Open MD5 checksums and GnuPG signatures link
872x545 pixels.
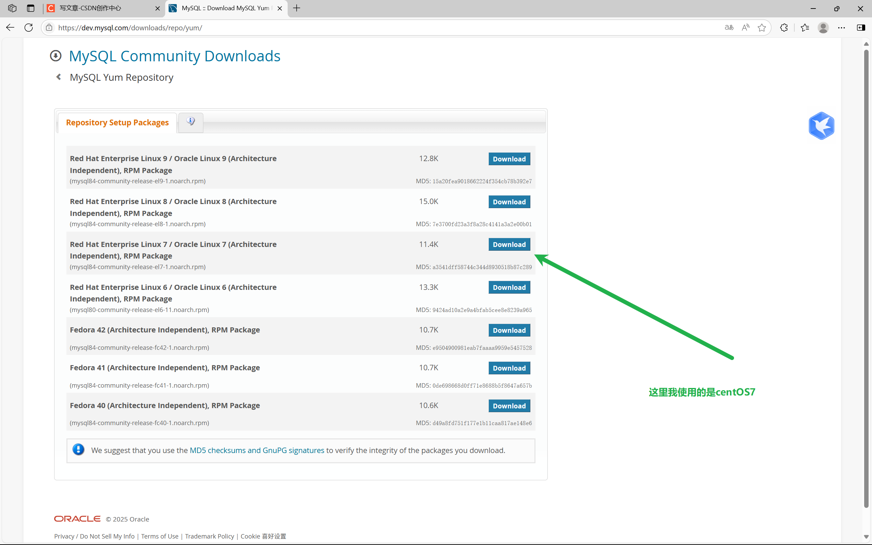(256, 450)
